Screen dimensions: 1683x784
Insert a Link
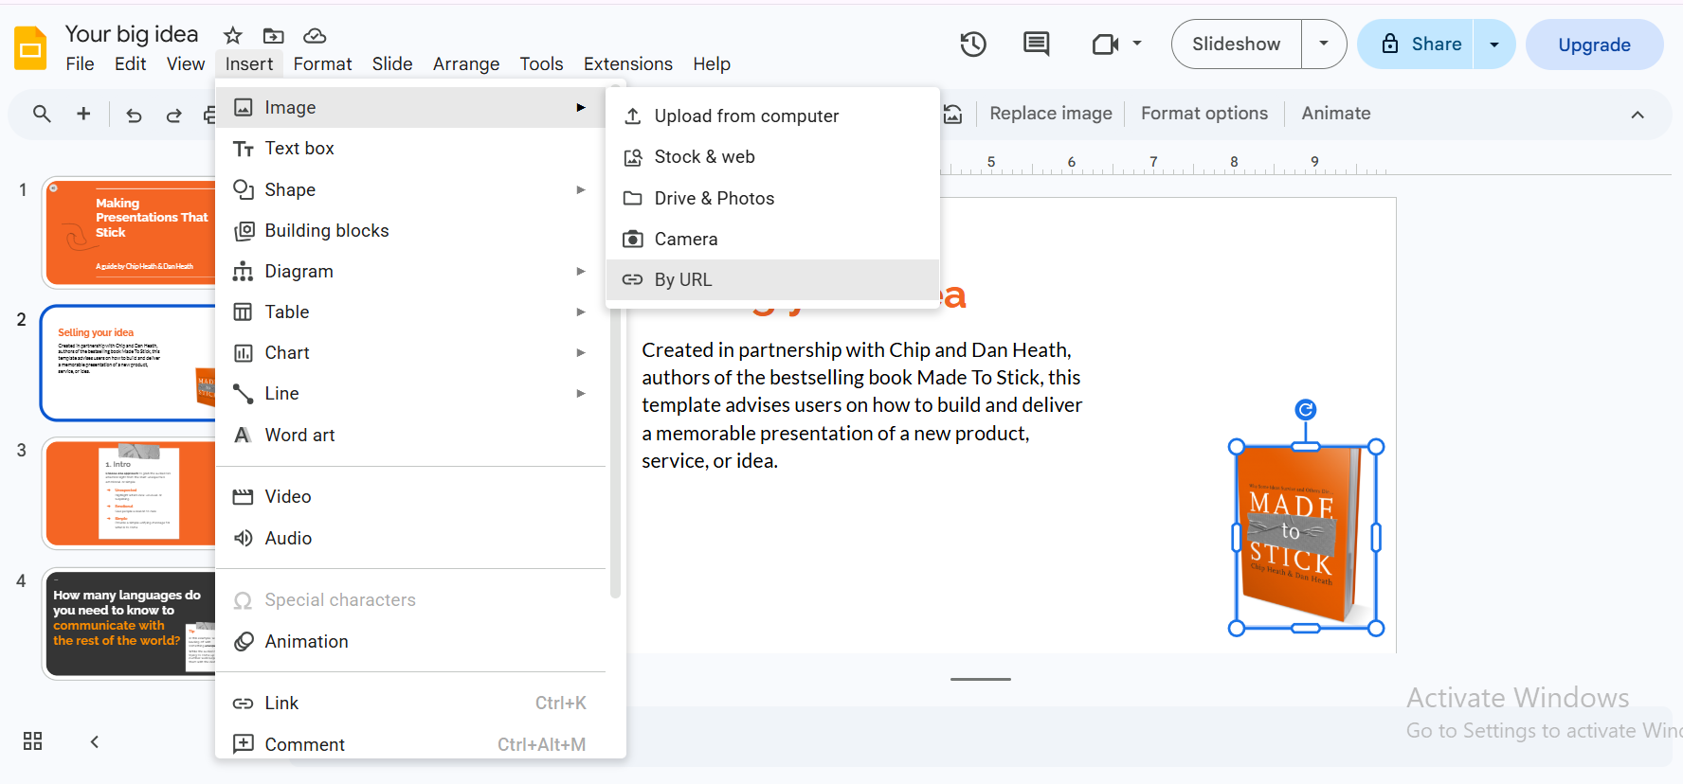coord(410,703)
